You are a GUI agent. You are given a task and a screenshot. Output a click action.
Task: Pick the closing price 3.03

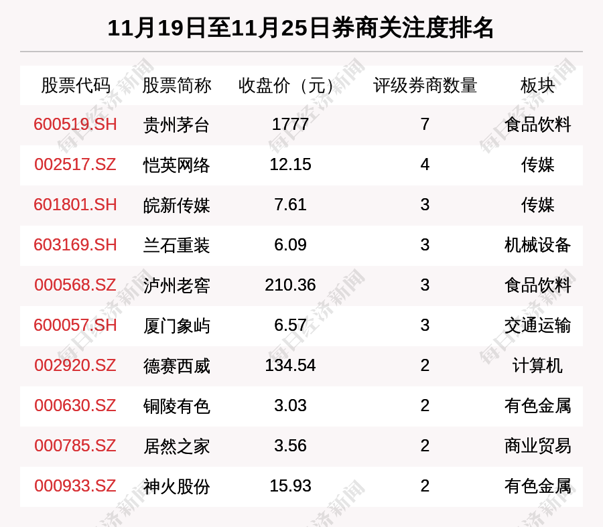[x=290, y=406]
